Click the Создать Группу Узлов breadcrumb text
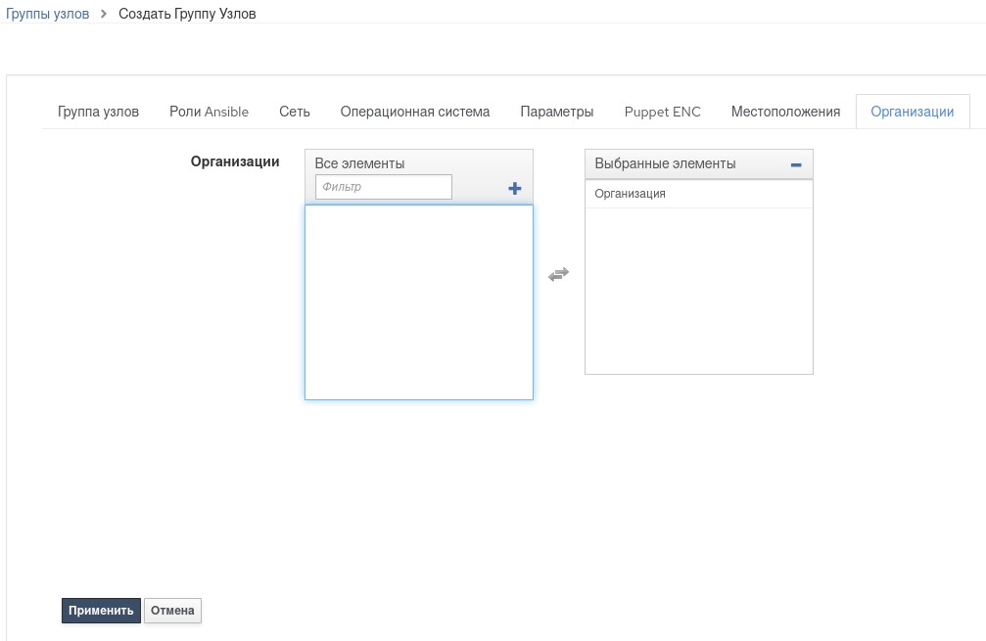986x641 pixels. (187, 14)
